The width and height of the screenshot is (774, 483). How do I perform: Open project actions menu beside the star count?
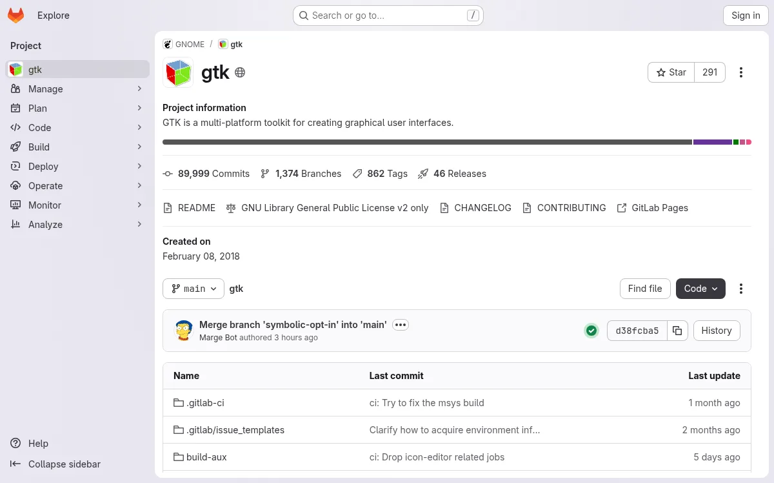point(741,72)
